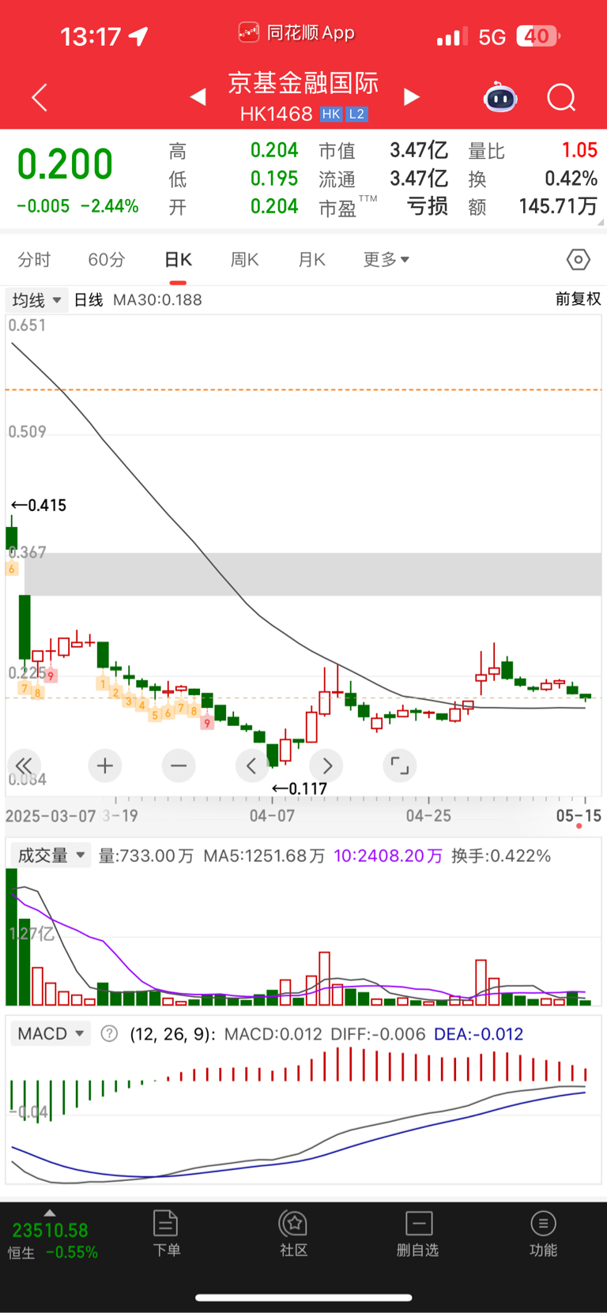Select 分时 time-share tab
Image resolution: width=607 pixels, height=1313 pixels.
pyautogui.click(x=34, y=259)
